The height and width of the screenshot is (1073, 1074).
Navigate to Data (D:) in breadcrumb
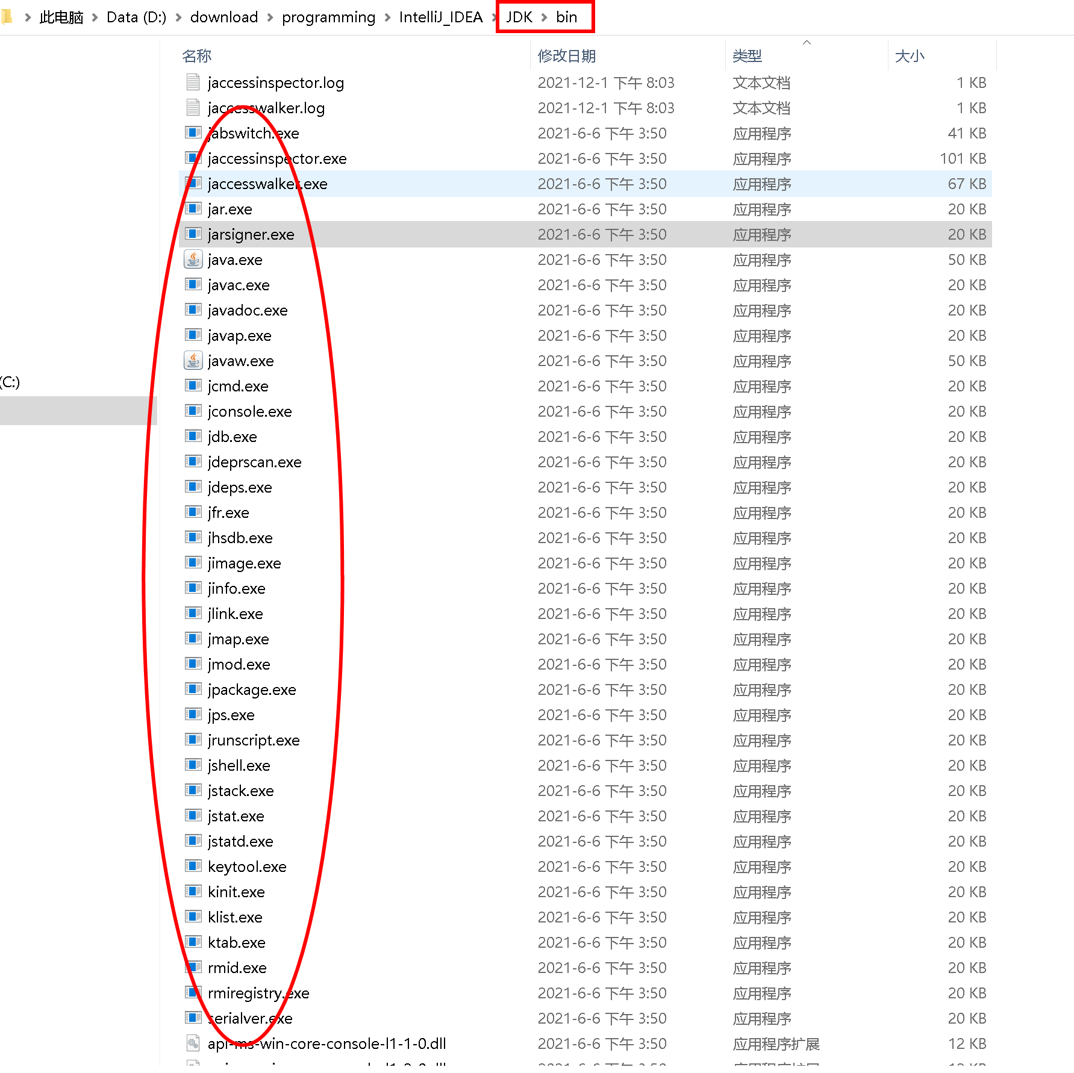(x=137, y=17)
